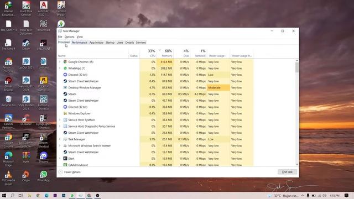Expand Service Host: Diagnostic Policy Service

60,127
